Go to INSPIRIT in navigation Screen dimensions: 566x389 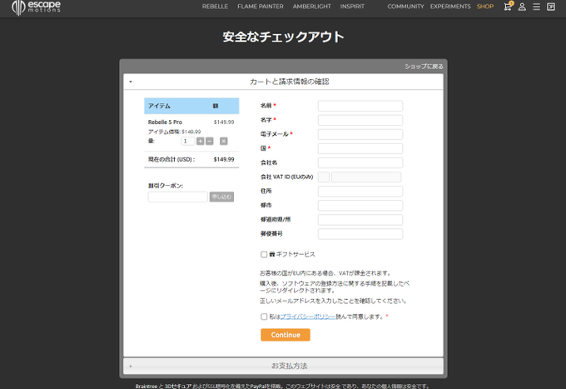[352, 7]
